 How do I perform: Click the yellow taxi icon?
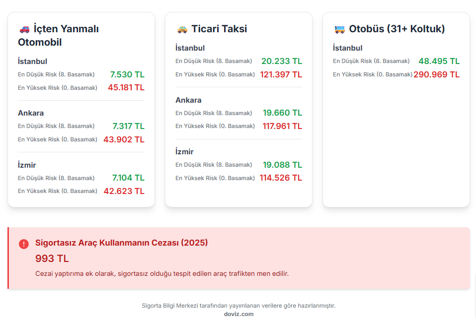pos(182,29)
